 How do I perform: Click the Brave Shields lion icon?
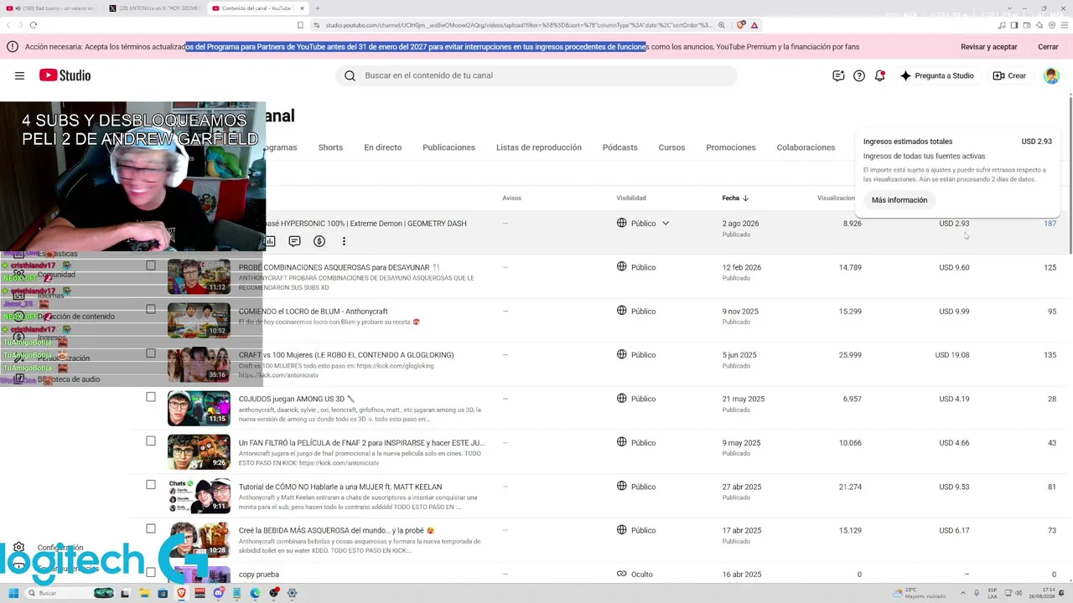pyautogui.click(x=740, y=25)
